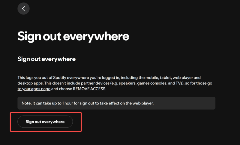Click the REMOVE ACCESS text
Image resolution: width=240 pixels, height=145 pixels.
(89, 89)
